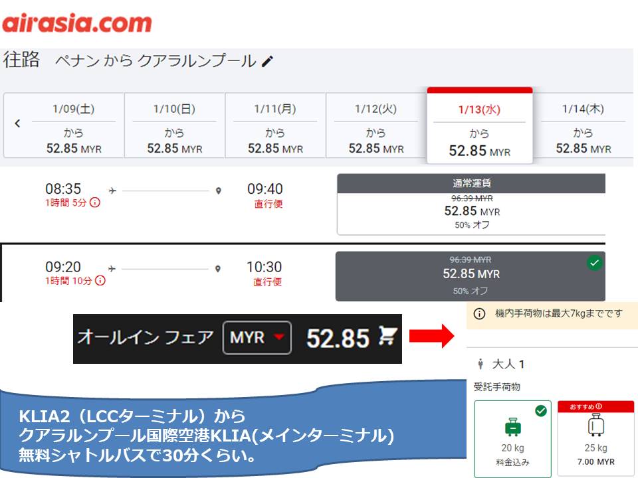Click 1時間 5分 duration text
Image resolution: width=638 pixels, height=478 pixels.
66,202
